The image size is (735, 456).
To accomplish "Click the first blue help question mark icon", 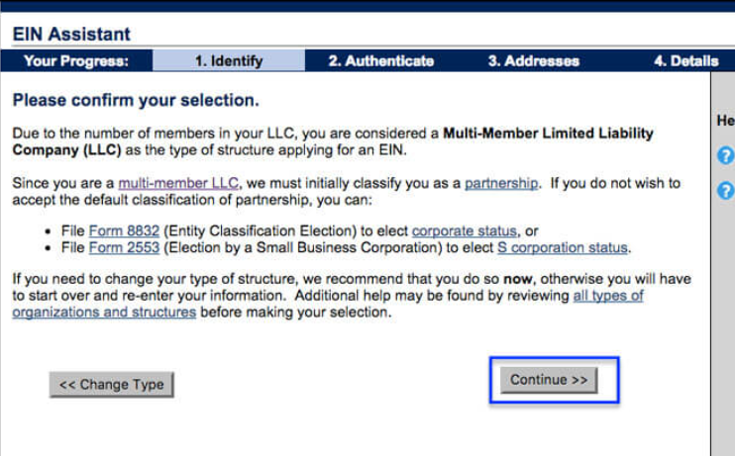I will 725,155.
